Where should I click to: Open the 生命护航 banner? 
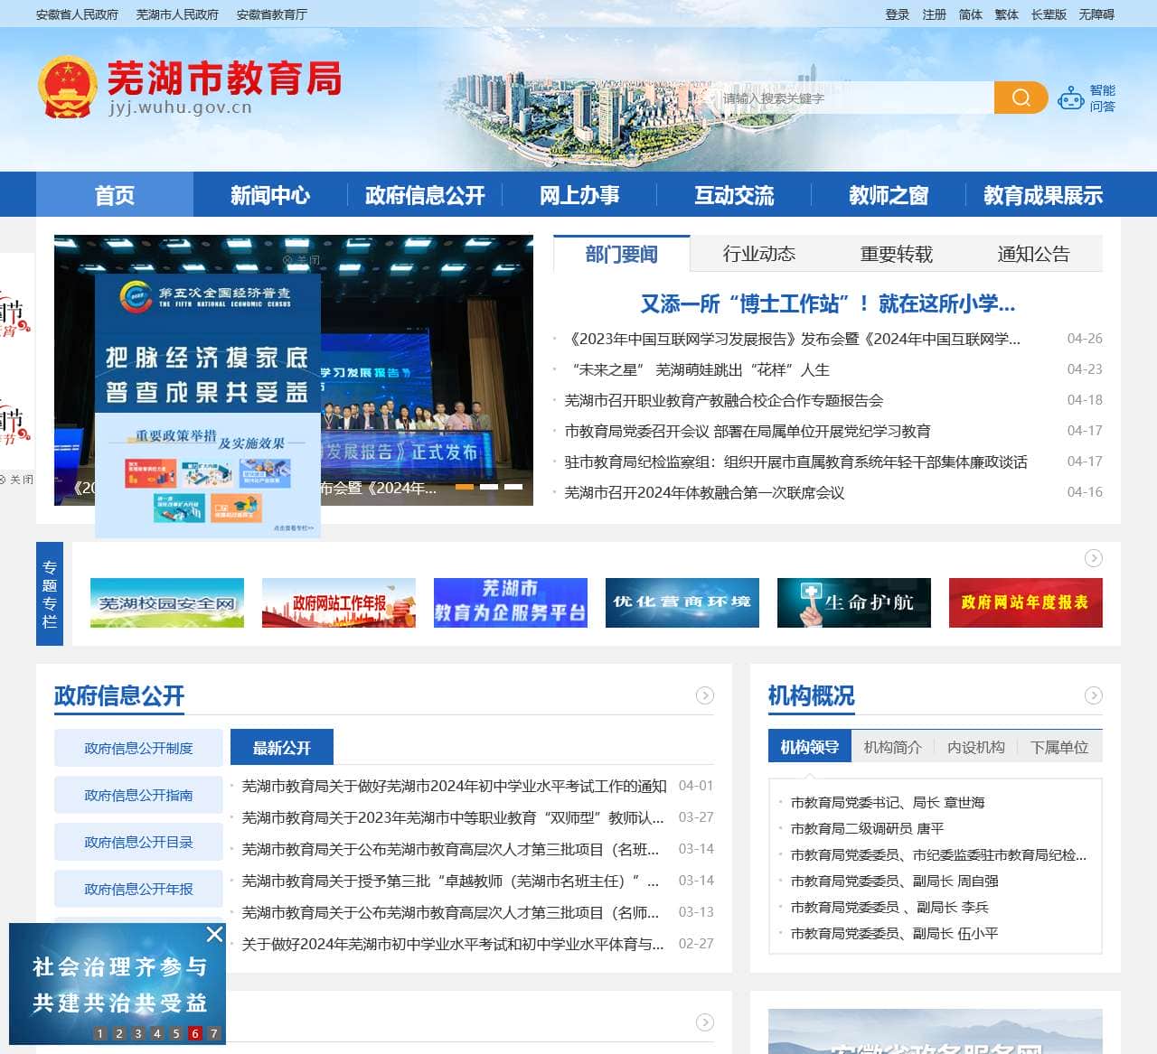[x=853, y=602]
